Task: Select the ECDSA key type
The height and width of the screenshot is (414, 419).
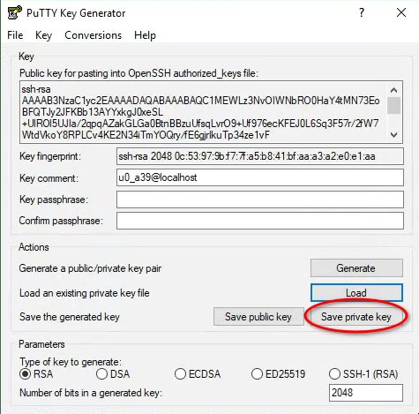Action: (x=180, y=374)
